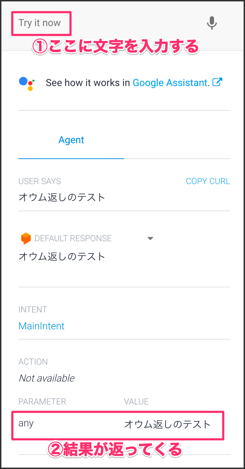
Task: Click the "any" parameter name
Action: pyautogui.click(x=26, y=423)
